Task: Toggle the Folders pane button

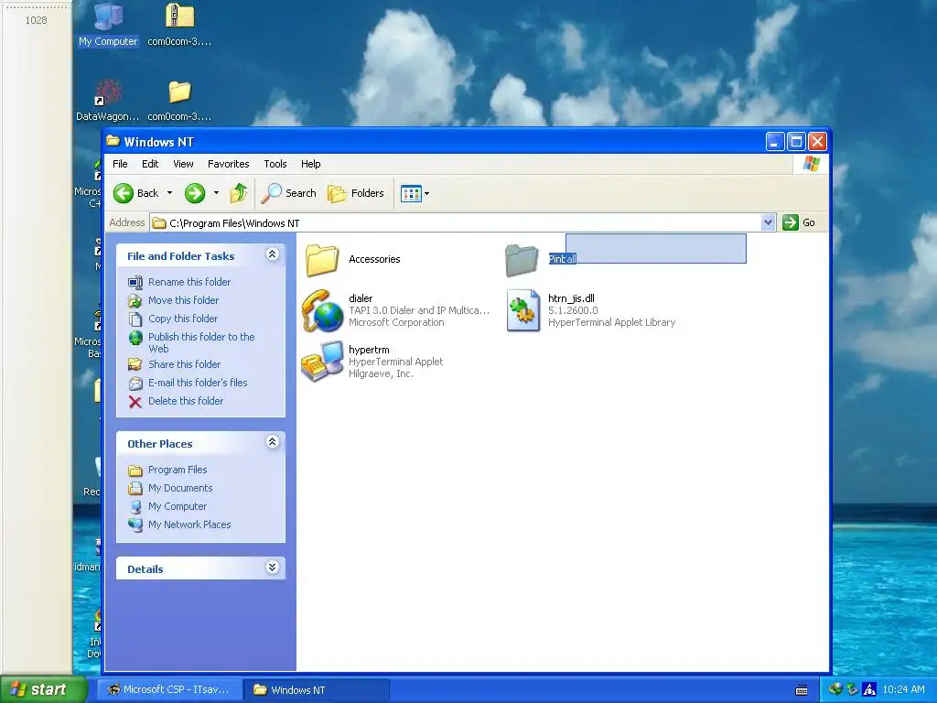Action: click(356, 193)
